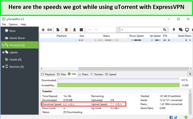Click the horizontal scrollbar right arrow
The image size is (193, 119).
click(x=191, y=69)
